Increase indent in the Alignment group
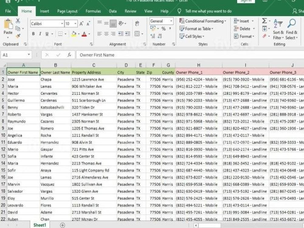The image size is (304, 228). [x=128, y=34]
